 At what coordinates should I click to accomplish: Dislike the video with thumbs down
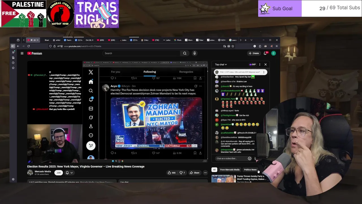point(182,173)
